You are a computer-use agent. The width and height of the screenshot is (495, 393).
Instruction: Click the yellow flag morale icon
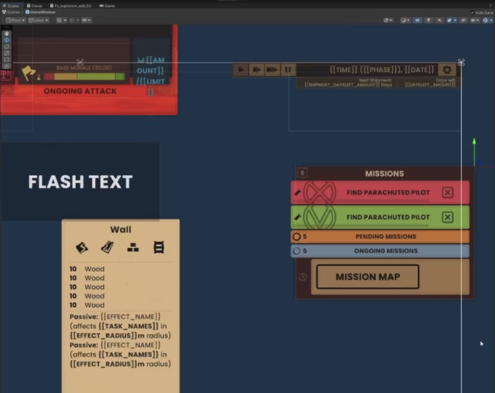click(29, 74)
